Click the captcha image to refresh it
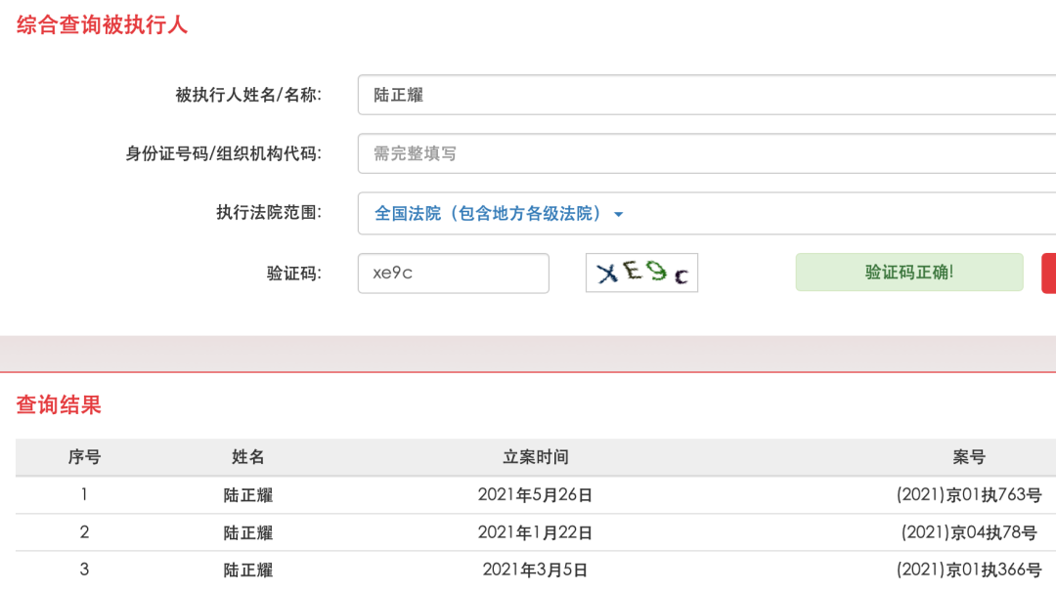1056x591 pixels. coord(641,272)
